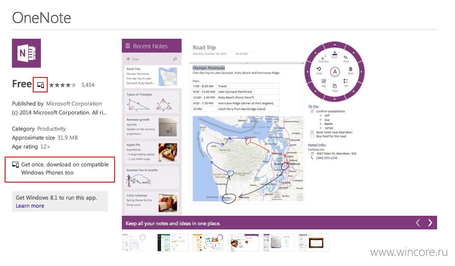Expand the left arrow of the radial menu
The height and width of the screenshot is (266, 455).
308,72
